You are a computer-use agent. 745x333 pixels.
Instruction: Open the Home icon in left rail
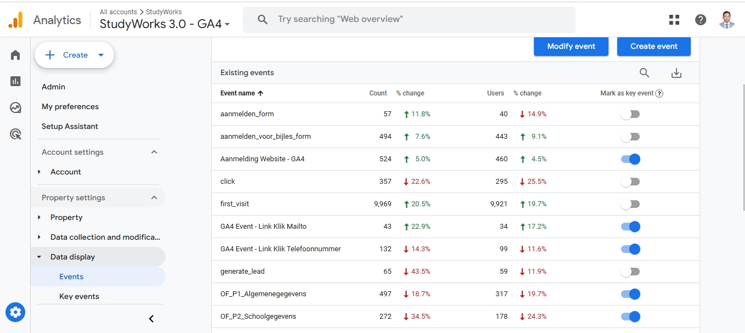15,55
